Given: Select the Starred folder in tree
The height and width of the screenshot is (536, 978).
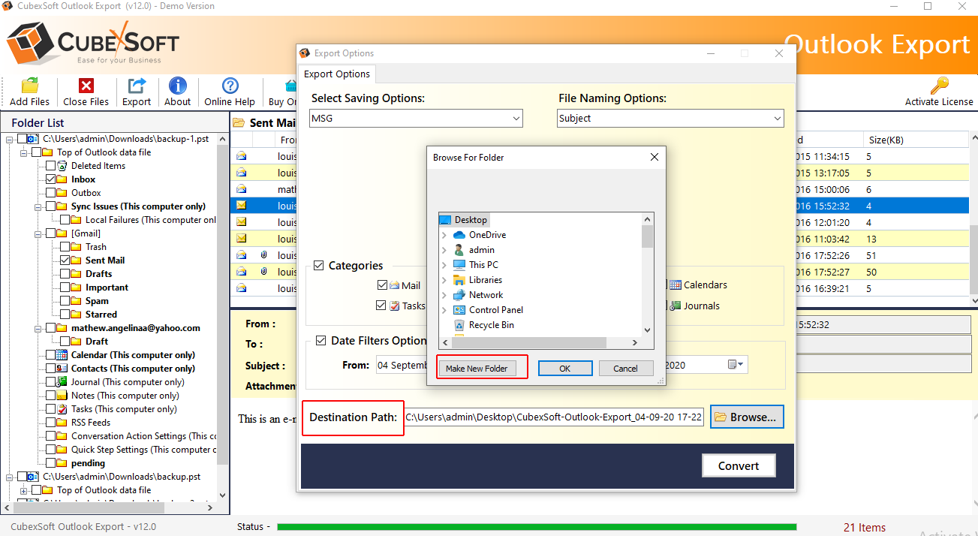Looking at the screenshot, I should pos(101,315).
